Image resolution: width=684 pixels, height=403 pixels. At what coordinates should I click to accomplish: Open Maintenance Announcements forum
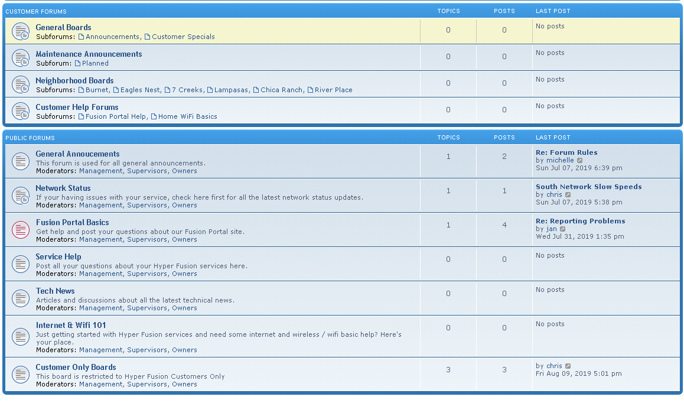point(89,54)
